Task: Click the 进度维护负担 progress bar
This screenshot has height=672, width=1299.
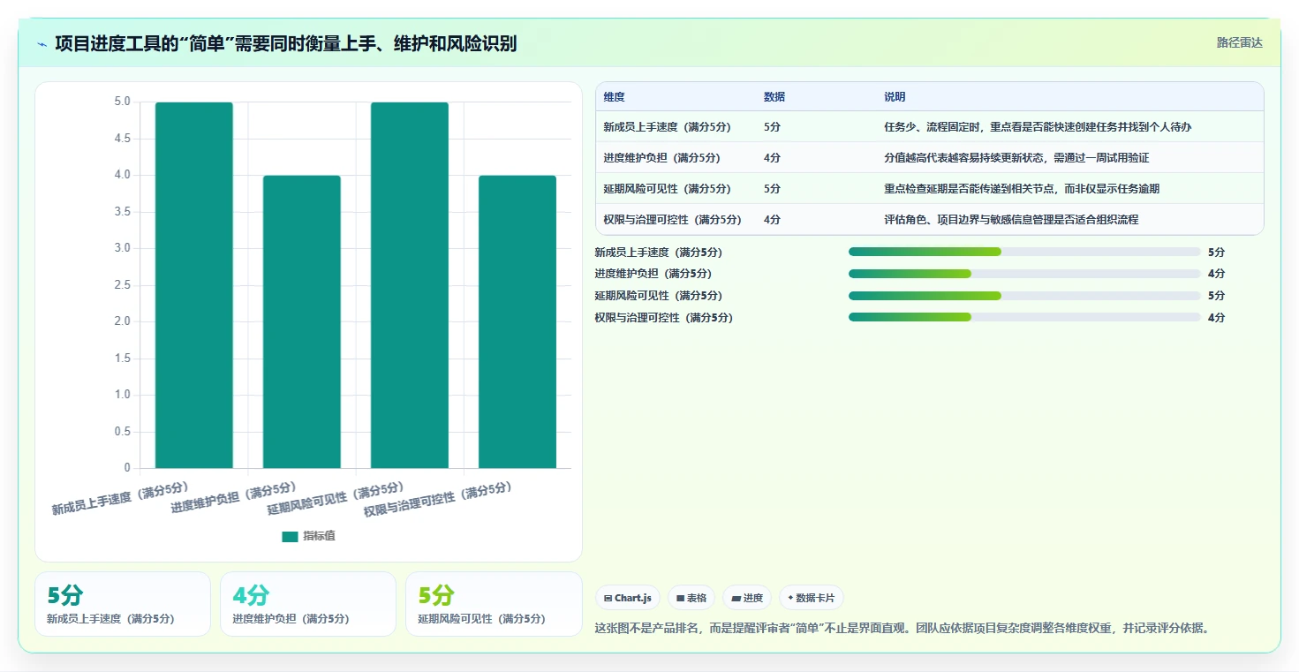Action: pyautogui.click(x=1024, y=274)
